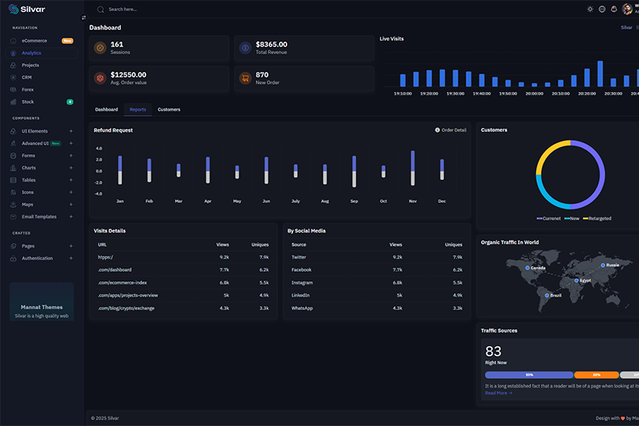Click the Silvar logo icon
639x426 pixels.
[13, 10]
